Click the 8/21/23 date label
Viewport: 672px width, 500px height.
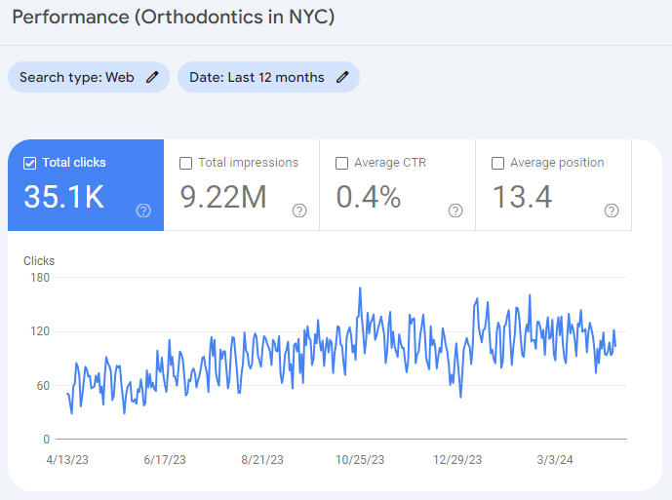pyautogui.click(x=262, y=460)
